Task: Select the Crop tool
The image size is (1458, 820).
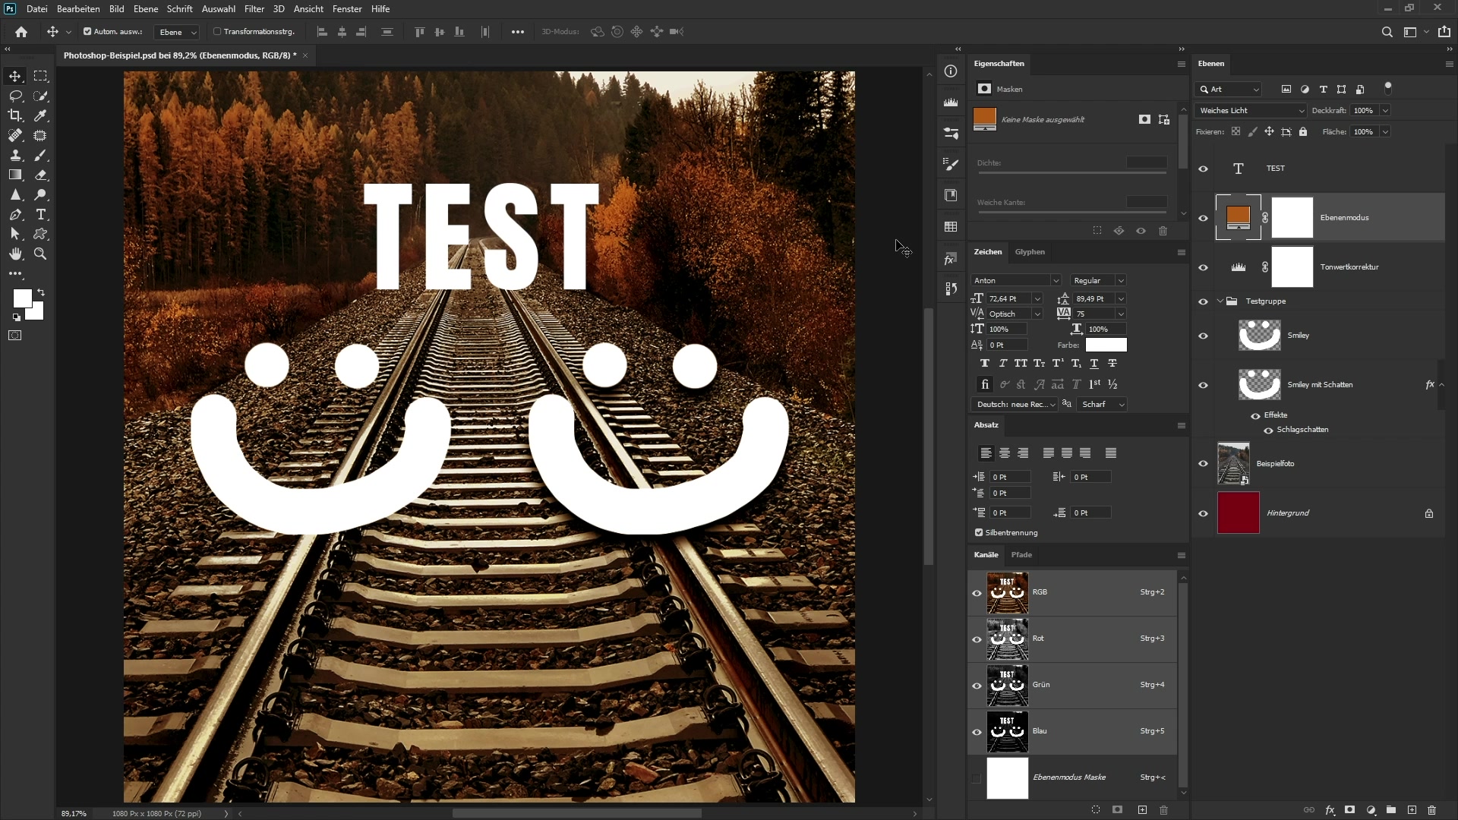Action: coord(15,115)
